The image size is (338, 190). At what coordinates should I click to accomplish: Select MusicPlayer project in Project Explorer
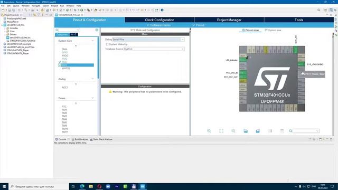13,22
